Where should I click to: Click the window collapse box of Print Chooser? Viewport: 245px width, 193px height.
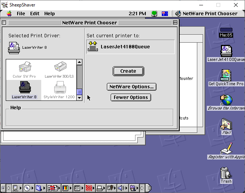[x=175, y=23]
